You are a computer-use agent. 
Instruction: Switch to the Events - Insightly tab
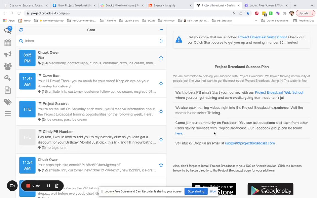170,5
